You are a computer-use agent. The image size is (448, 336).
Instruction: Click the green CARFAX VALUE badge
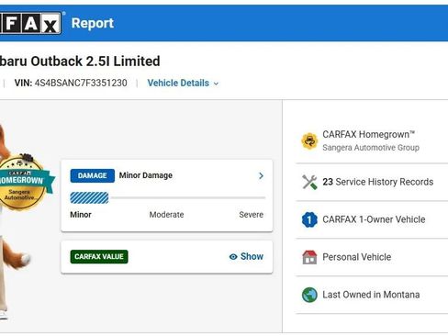pos(99,256)
